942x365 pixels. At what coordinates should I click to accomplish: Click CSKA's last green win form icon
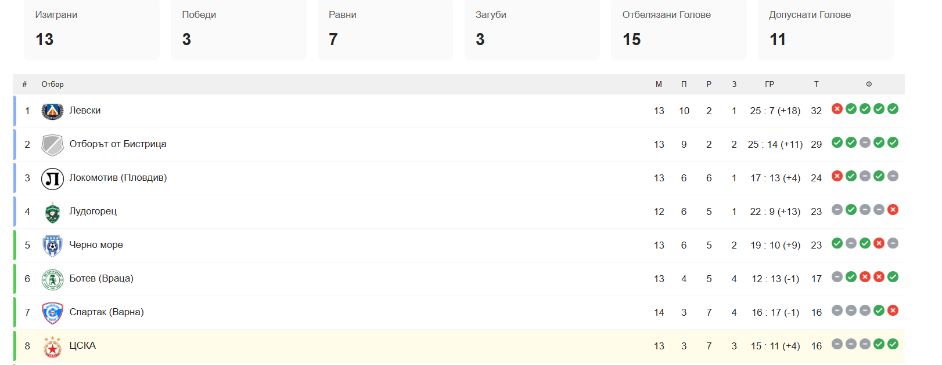(893, 344)
